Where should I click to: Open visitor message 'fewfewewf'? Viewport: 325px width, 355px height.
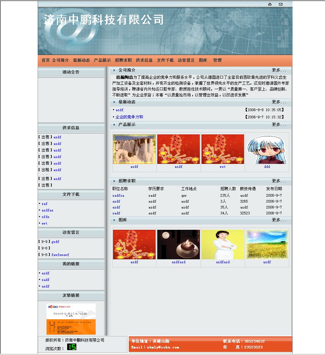point(60,255)
